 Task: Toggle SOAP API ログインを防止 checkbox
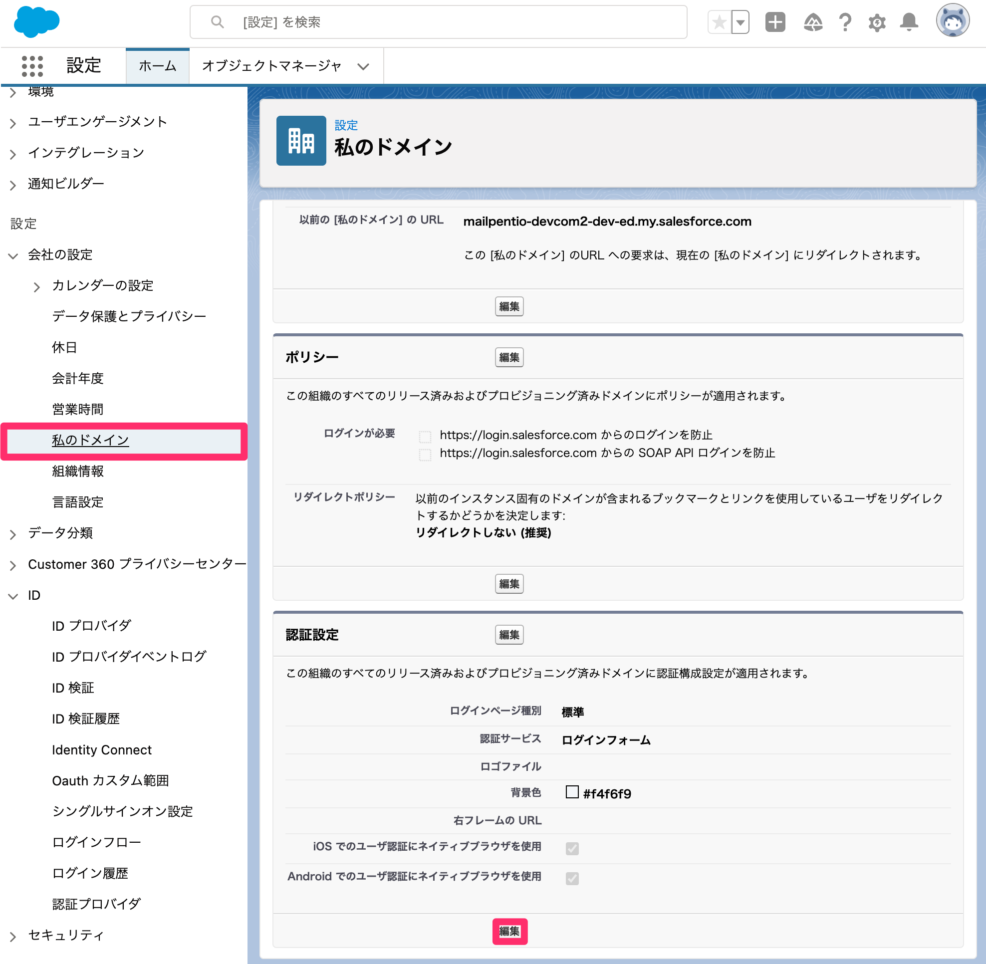point(425,455)
